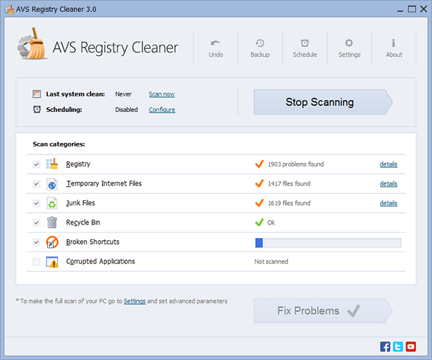Click the 'Scan categories:' heading

point(59,144)
